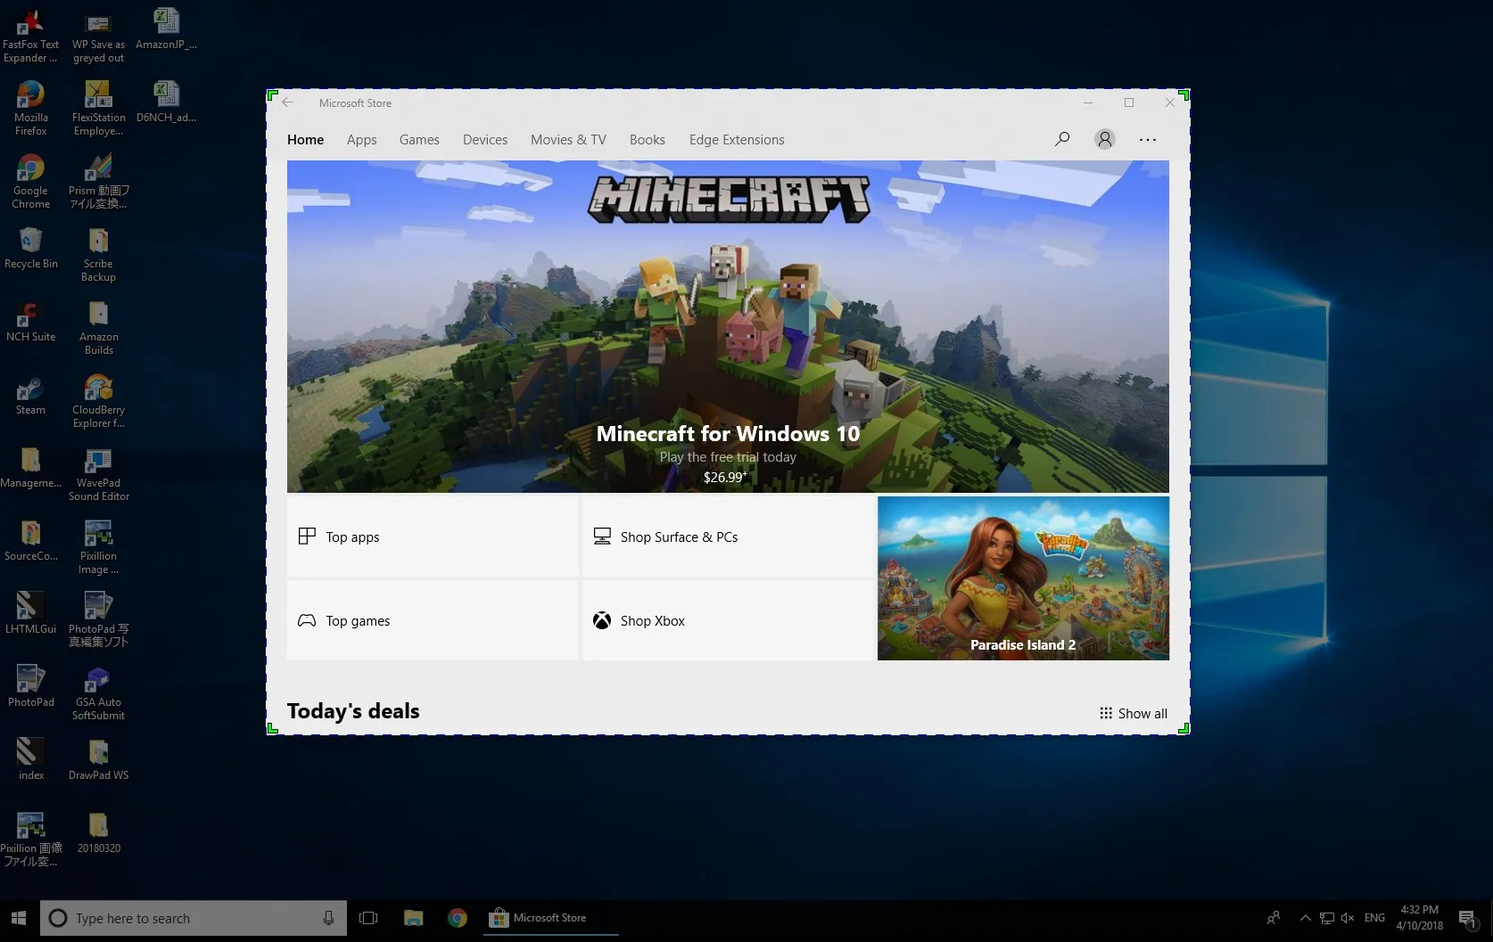The width and height of the screenshot is (1493, 942).
Task: Click the Windows Start button
Action: (x=19, y=918)
